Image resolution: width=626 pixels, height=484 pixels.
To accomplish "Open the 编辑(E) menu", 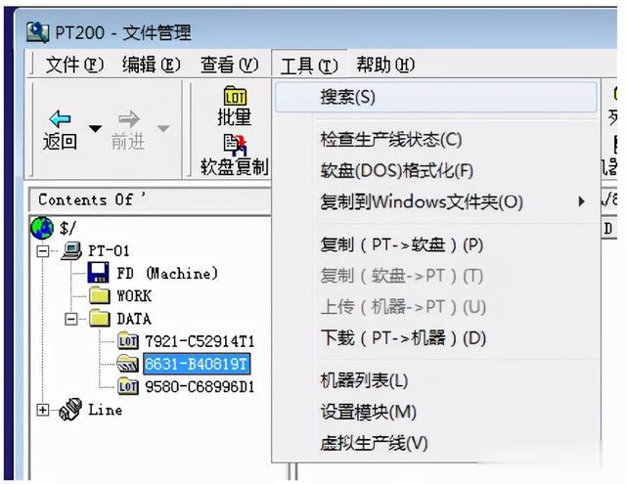I will coord(152,65).
